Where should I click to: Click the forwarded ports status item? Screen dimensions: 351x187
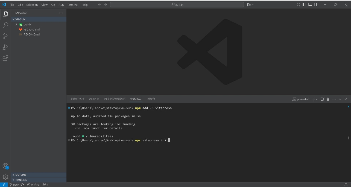click(45, 185)
